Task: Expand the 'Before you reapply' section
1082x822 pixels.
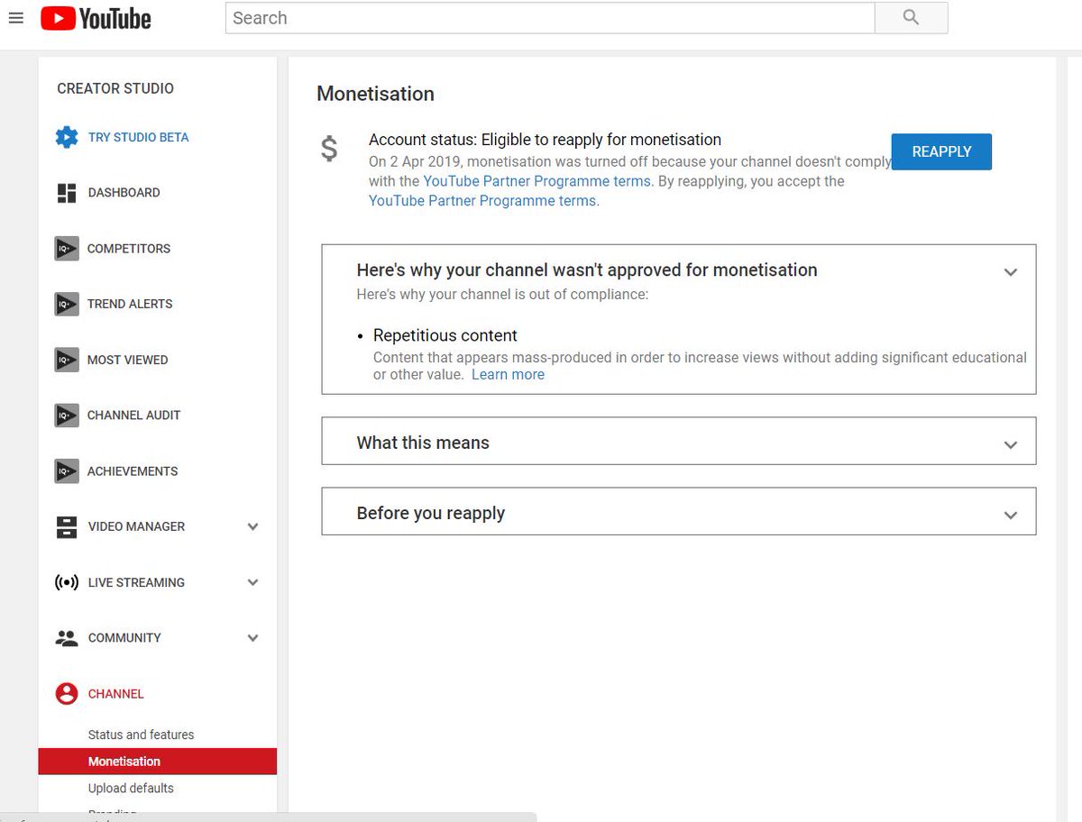Action: coord(1011,515)
